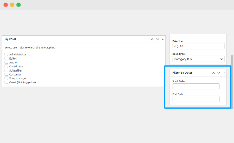Focus the Start Date field
Viewport: 234px width, 143px height.
point(196,86)
